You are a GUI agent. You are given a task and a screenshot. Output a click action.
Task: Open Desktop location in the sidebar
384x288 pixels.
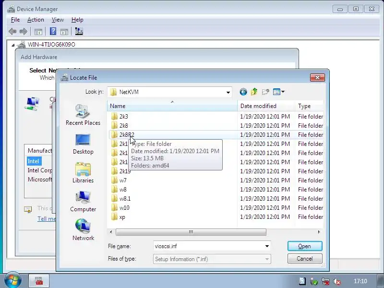click(x=83, y=144)
